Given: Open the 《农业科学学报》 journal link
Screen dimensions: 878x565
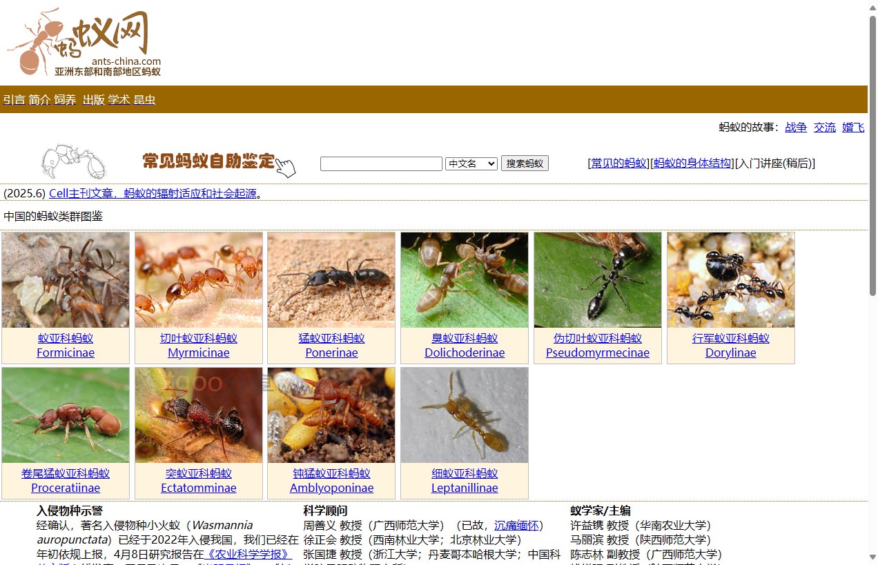Looking at the screenshot, I should point(248,554).
